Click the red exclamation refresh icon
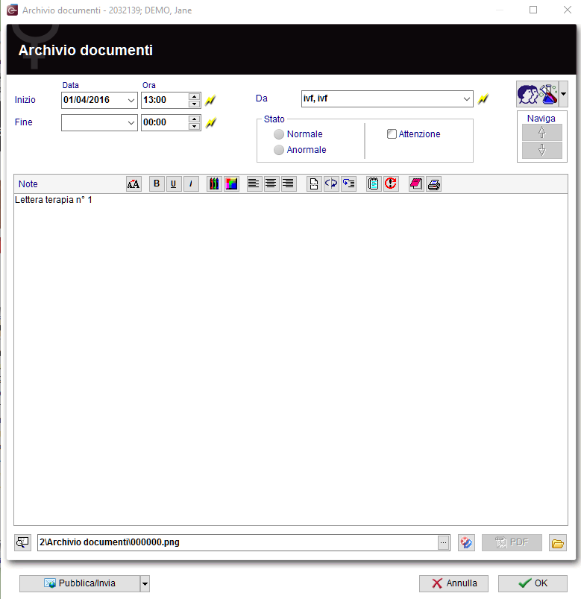The height and width of the screenshot is (599, 581). [x=391, y=184]
